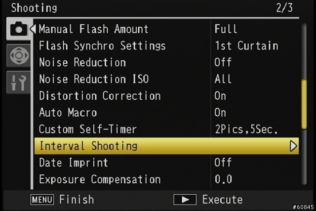Select the Custom Self-Timer menu item
The image size is (316, 211).
point(88,129)
